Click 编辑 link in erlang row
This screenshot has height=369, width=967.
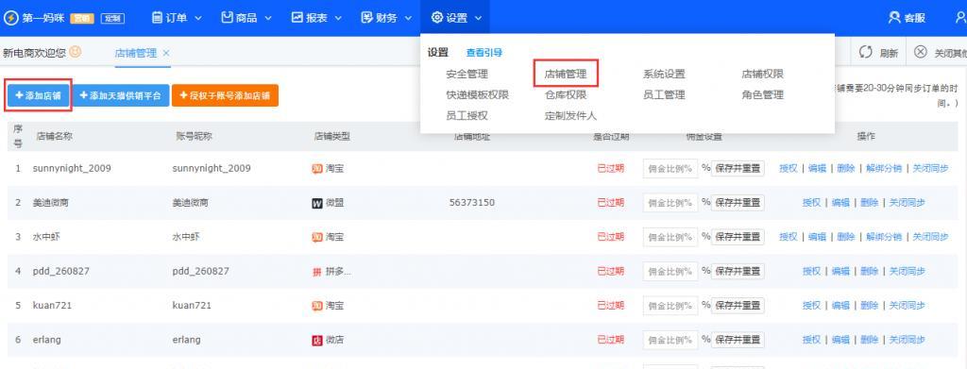840,340
